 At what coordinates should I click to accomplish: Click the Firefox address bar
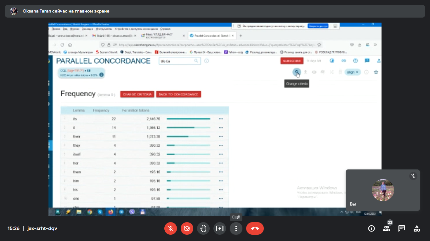(x=211, y=45)
